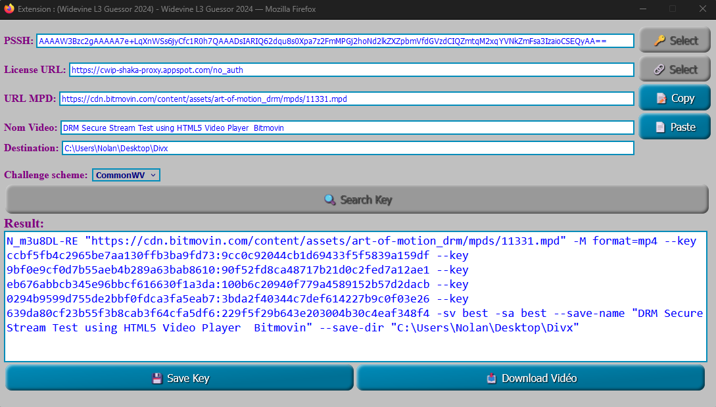
Task: Click the key starting with 639da80cf23b55f3 in results
Action: tap(218, 314)
